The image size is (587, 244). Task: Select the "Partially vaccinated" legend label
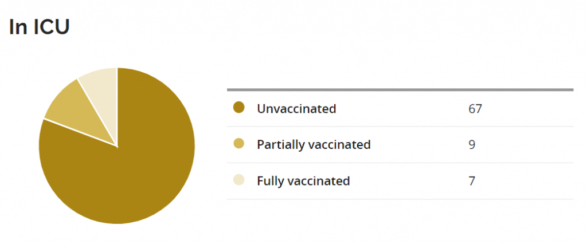click(314, 144)
